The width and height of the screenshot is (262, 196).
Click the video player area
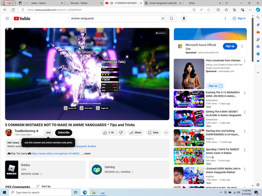click(87, 74)
